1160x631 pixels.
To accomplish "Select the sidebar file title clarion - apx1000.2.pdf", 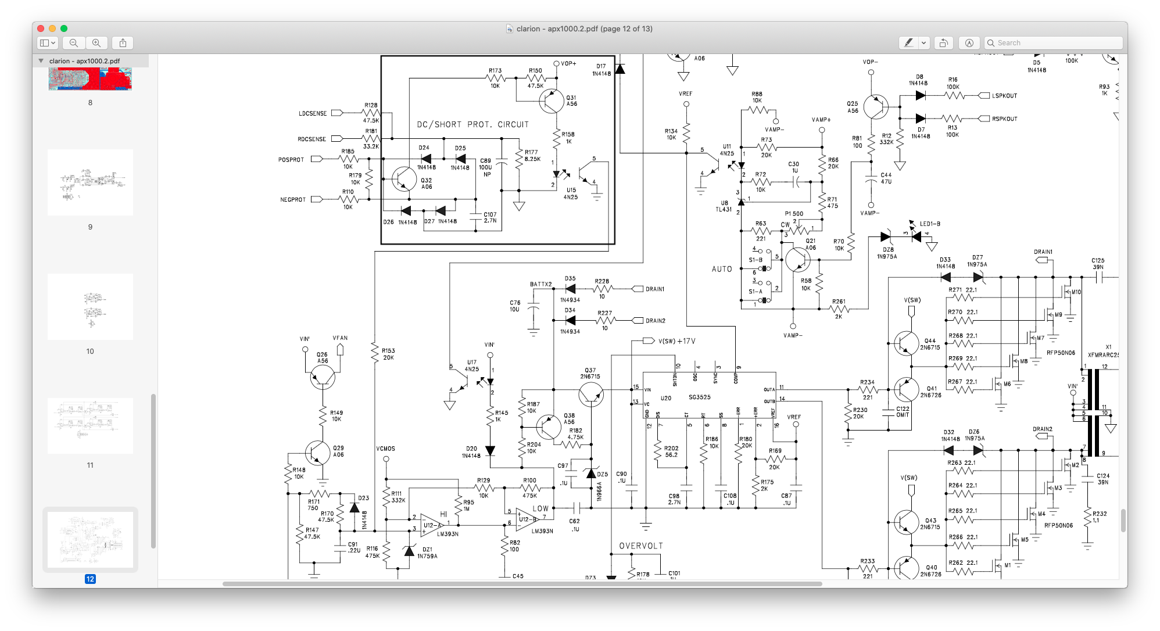I will click(x=84, y=61).
